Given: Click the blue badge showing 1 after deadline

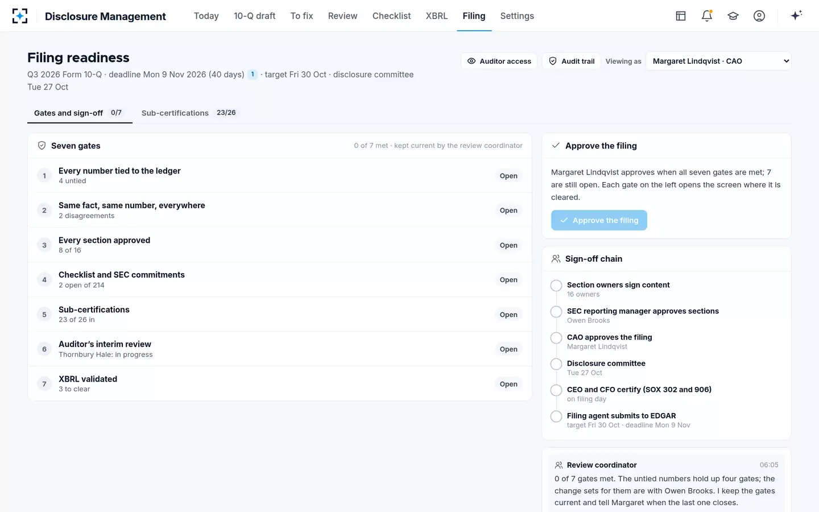Looking at the screenshot, I should click(253, 75).
